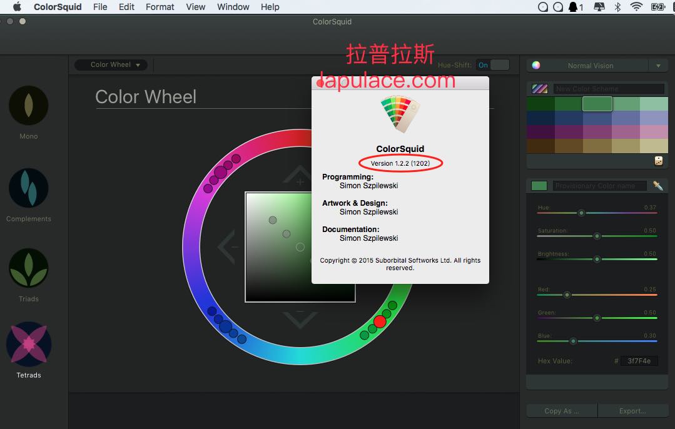Click the red handle on the color wheel
Screen dimensions: 675x429
(380, 321)
